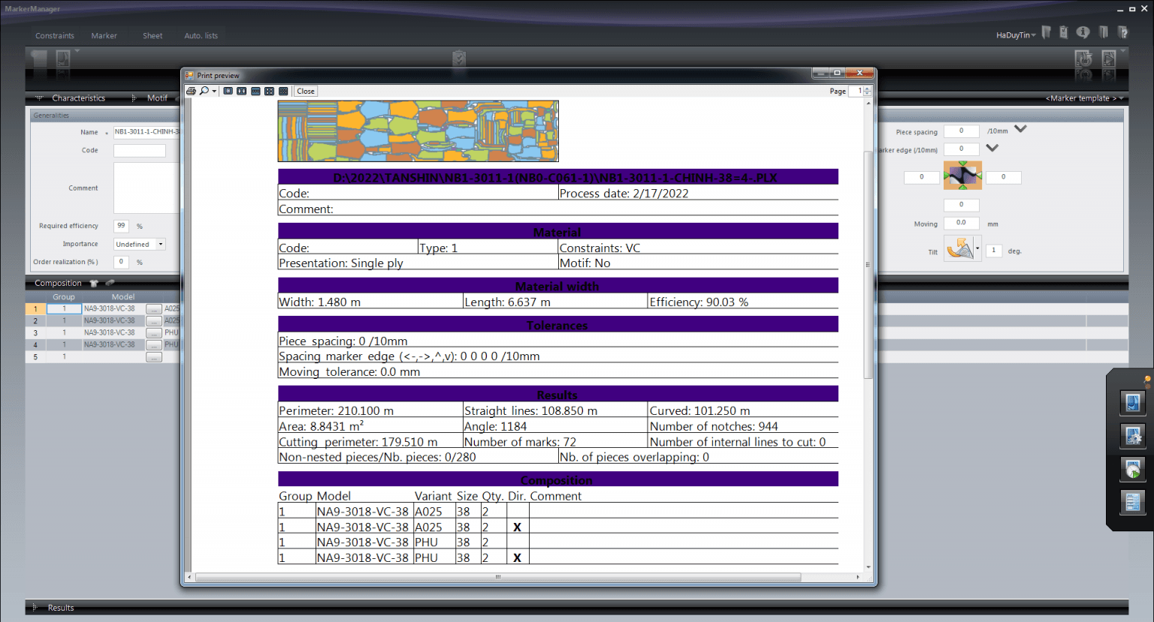The height and width of the screenshot is (622, 1154).
Task: Select the four-page layout icon
Action: tap(270, 91)
